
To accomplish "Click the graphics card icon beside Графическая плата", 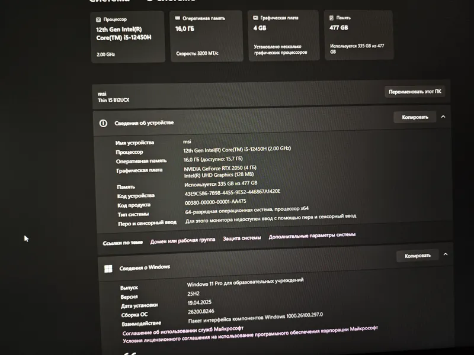I will click(255, 18).
